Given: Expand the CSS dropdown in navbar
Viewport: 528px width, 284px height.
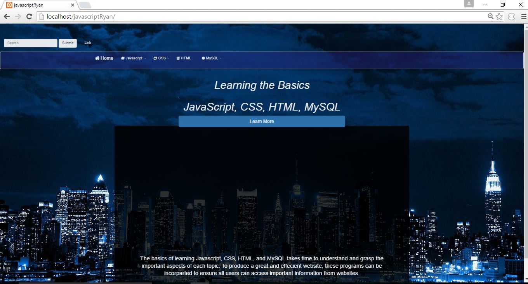Looking at the screenshot, I should [161, 58].
